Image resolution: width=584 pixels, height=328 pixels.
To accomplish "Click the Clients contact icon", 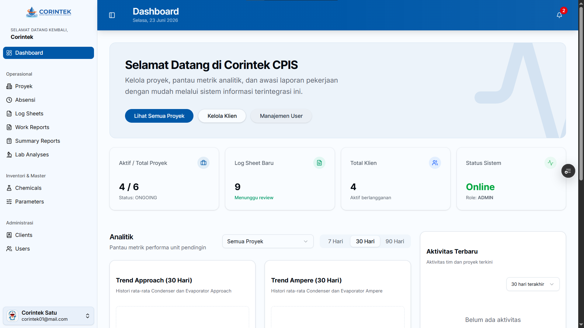I will (9, 235).
